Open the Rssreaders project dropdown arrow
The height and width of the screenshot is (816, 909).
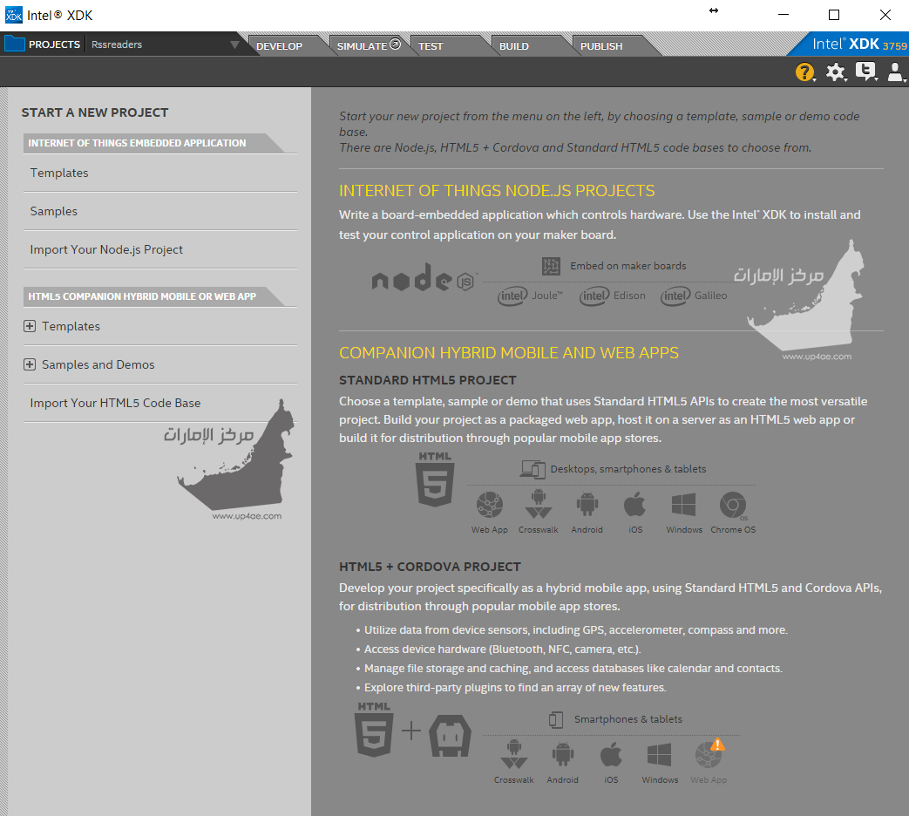[x=234, y=44]
